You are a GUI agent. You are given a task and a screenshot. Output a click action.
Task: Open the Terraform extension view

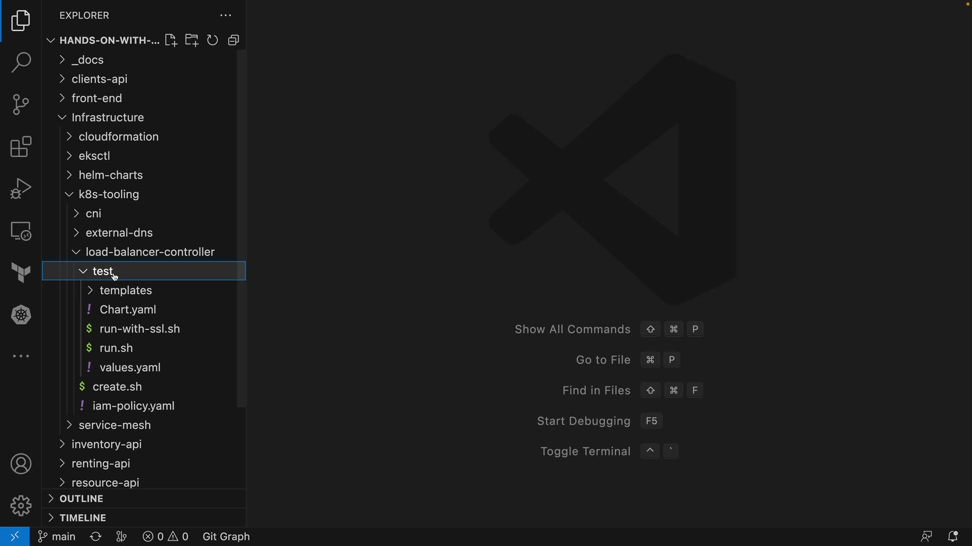point(21,273)
